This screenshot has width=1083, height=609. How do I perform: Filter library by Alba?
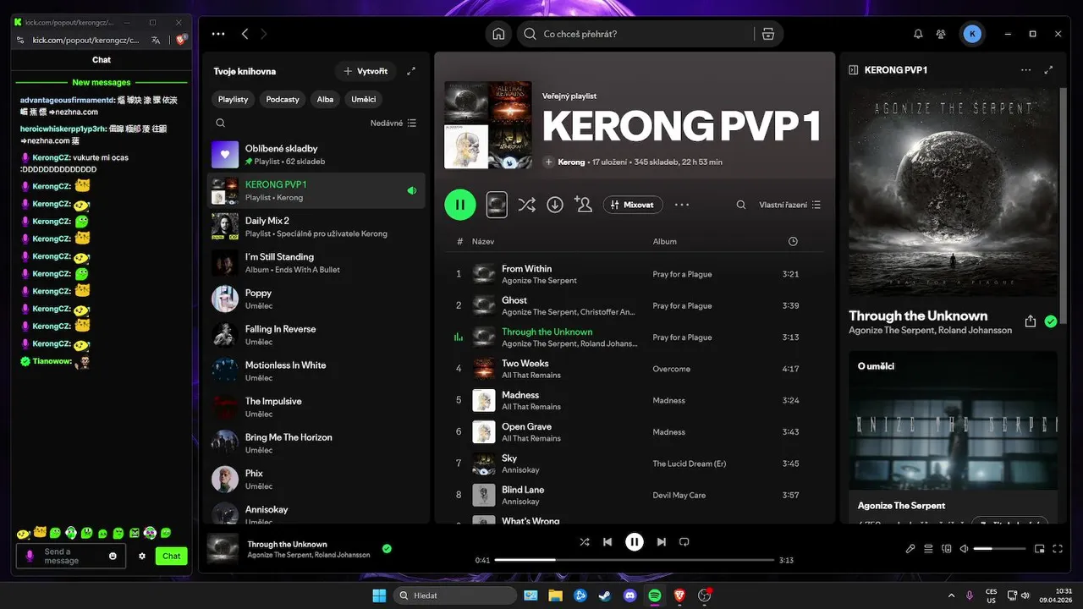(325, 99)
